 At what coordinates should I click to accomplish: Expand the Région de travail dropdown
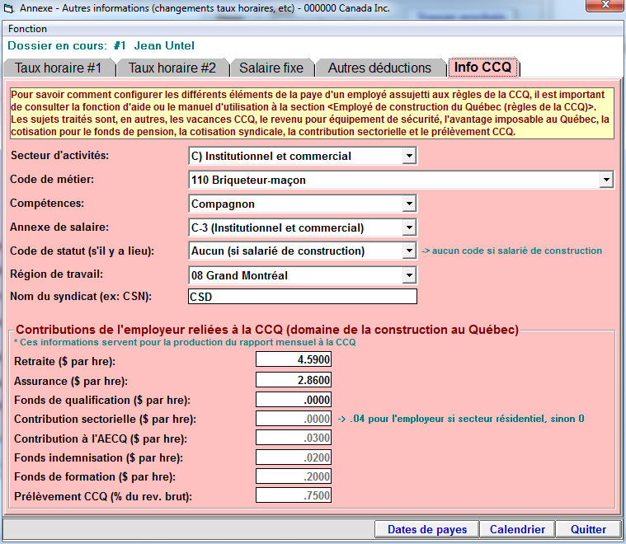coord(409,275)
